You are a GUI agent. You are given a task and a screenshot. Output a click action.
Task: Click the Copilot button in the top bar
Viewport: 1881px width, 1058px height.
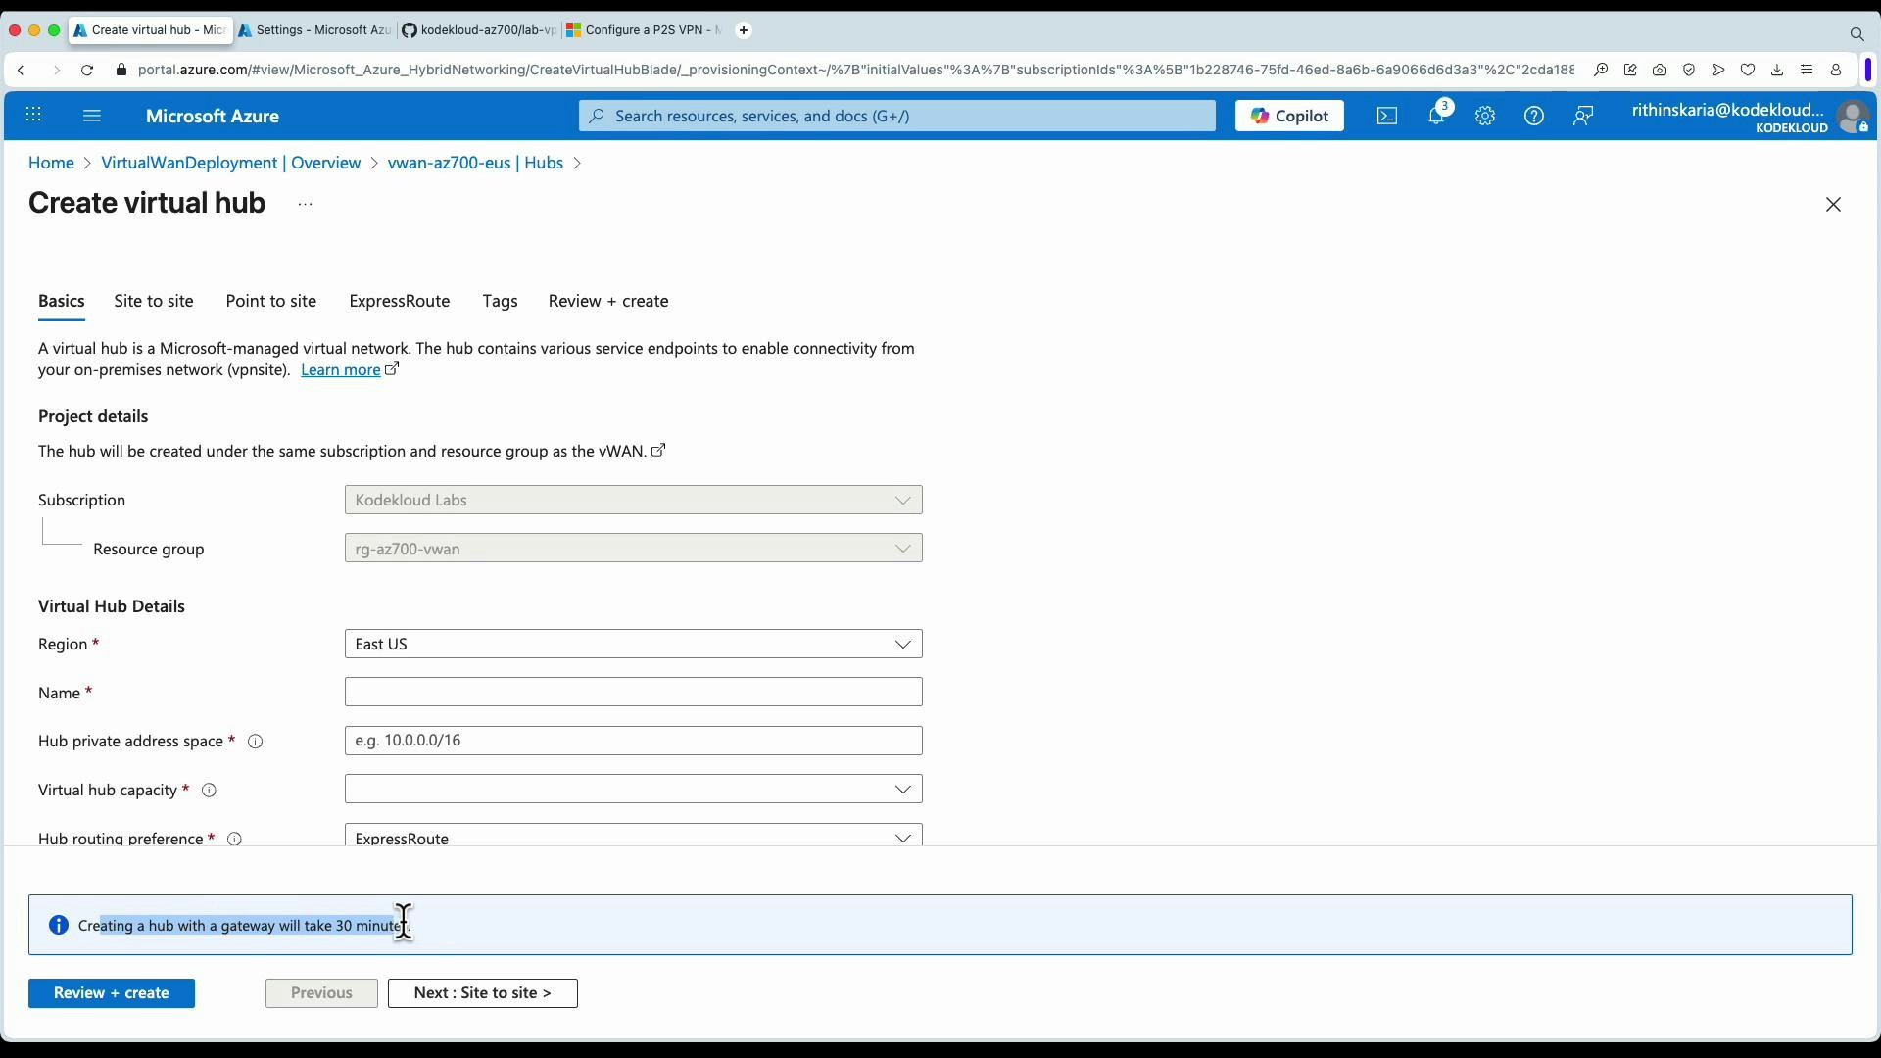pyautogui.click(x=1288, y=116)
